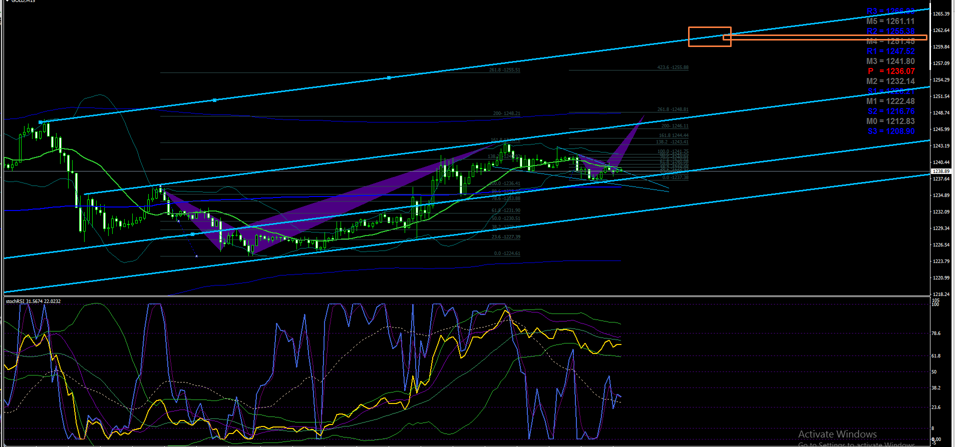This screenshot has width=955, height=447.
Task: Click the highlighted current price 1238.89 on the price axis
Action: 940,171
